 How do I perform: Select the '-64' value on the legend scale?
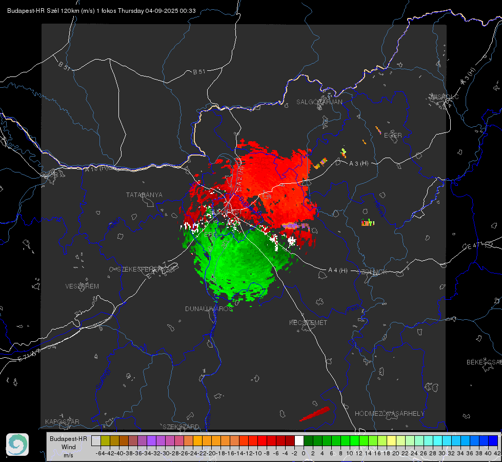100,453
